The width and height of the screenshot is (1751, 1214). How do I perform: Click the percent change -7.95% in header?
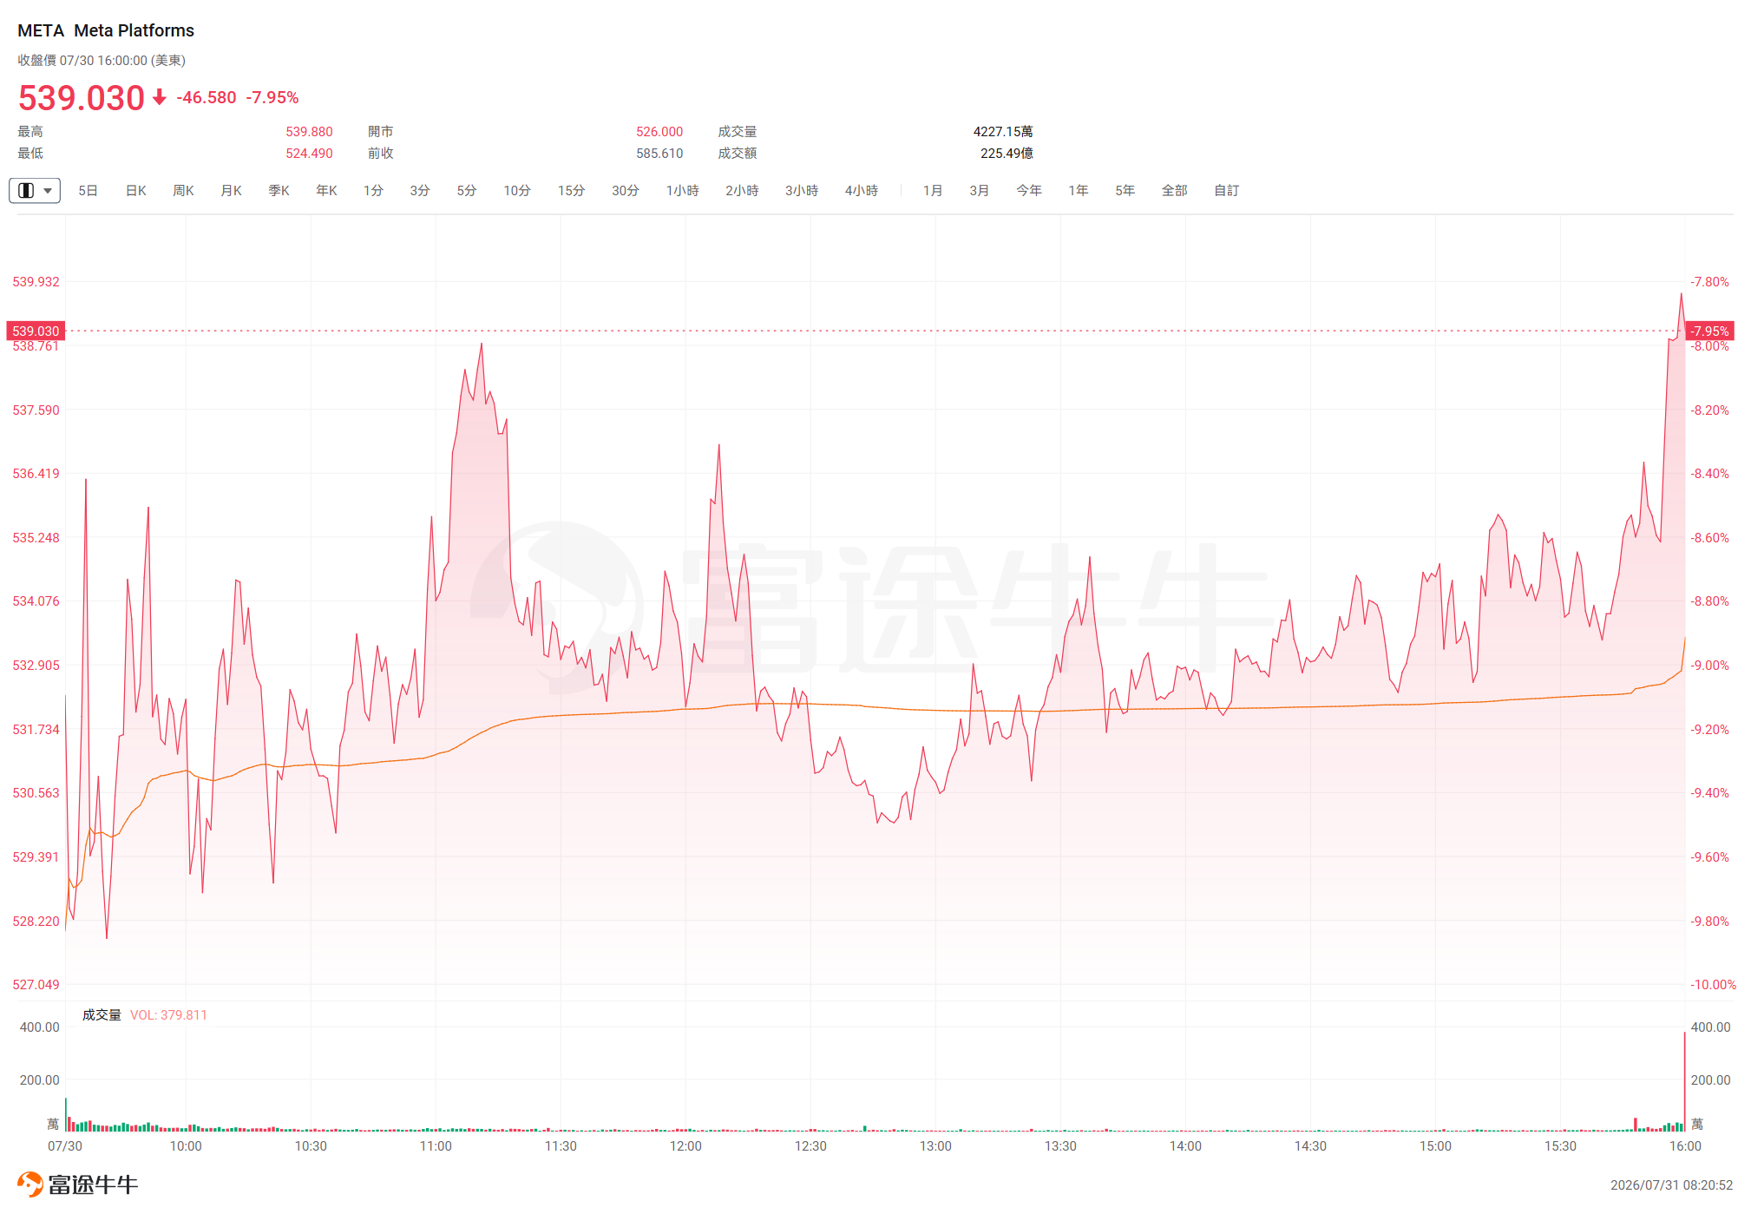[x=272, y=97]
